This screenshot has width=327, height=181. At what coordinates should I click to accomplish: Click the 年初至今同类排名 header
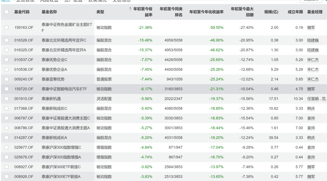click(x=171, y=12)
